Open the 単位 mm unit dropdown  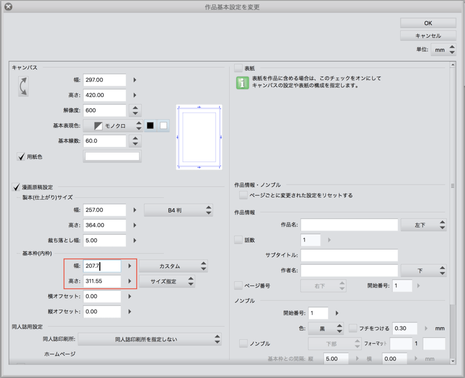(443, 50)
